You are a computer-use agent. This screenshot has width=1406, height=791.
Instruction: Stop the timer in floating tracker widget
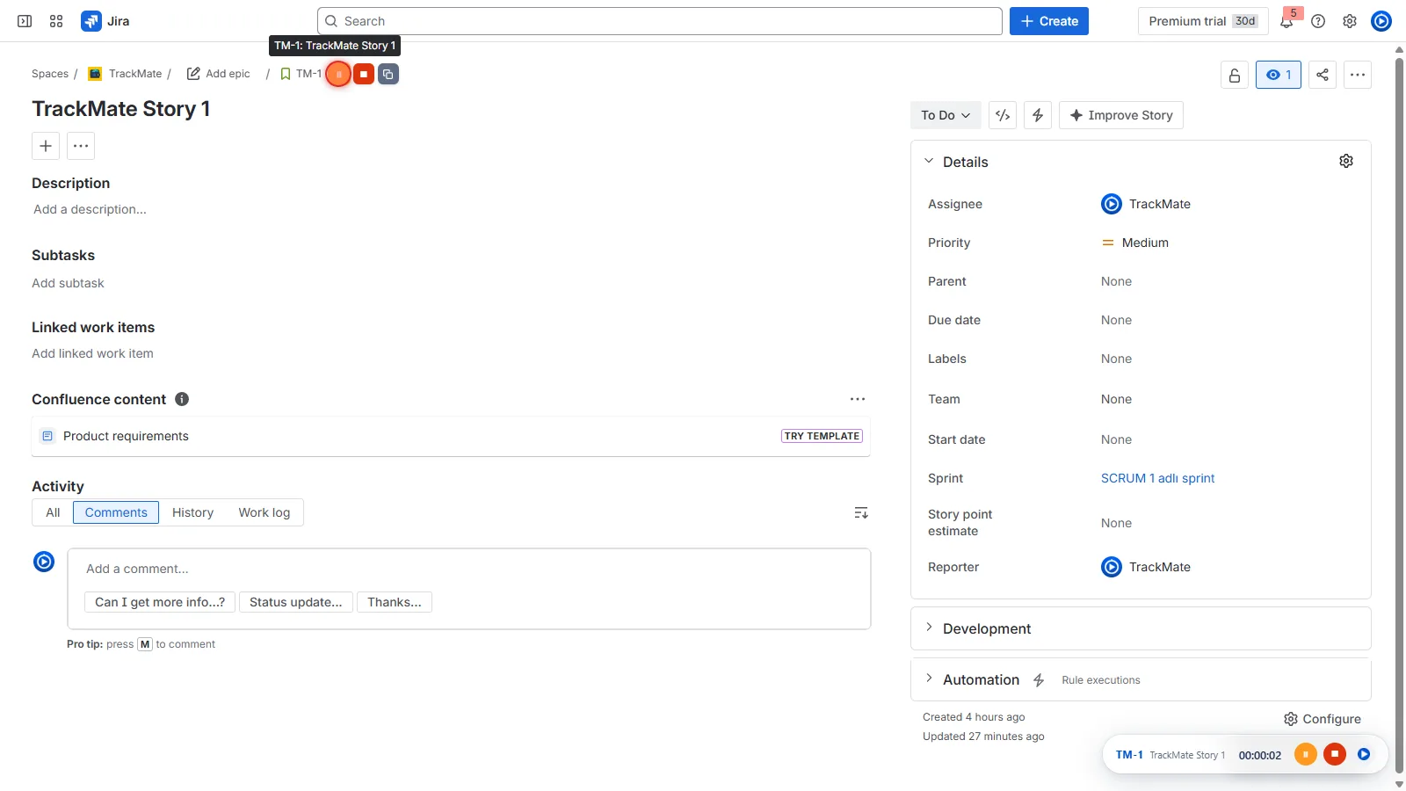[x=1335, y=754]
